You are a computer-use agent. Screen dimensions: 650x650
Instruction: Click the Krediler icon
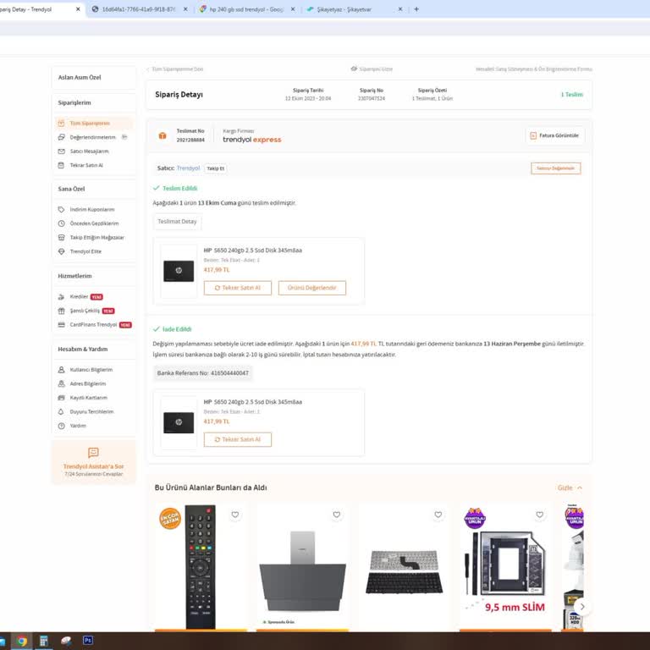(61, 297)
